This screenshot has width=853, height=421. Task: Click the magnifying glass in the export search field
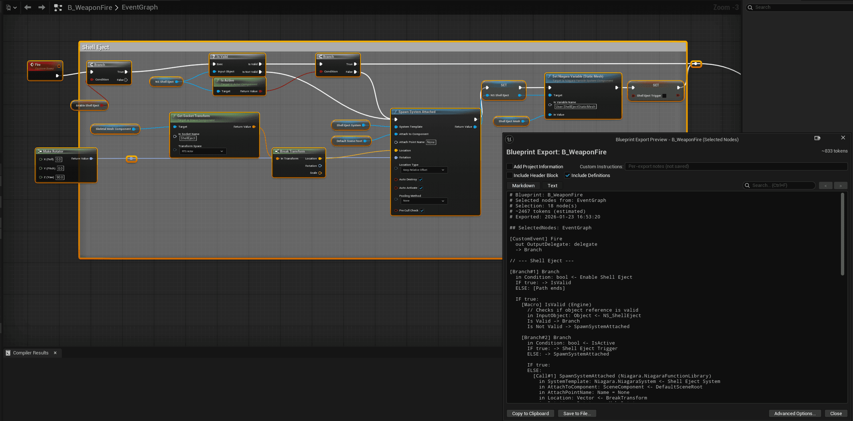coord(747,185)
